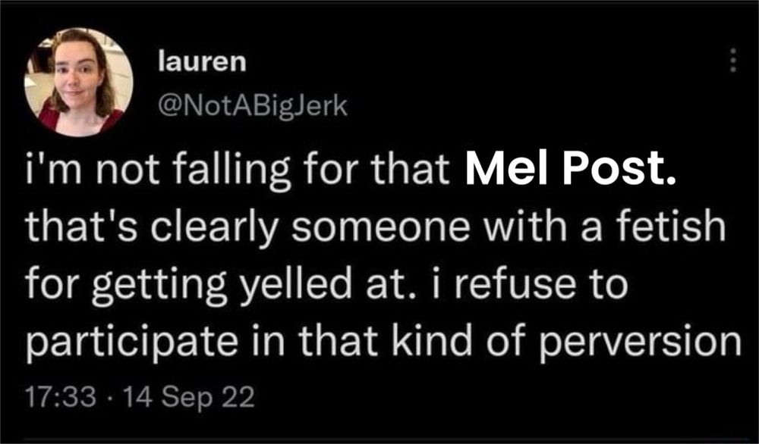Viewport: 759px width, 444px height.
Task: Open the three-dot more options menu
Action: [732, 61]
